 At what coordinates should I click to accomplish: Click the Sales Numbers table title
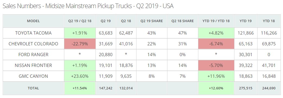(88, 6)
